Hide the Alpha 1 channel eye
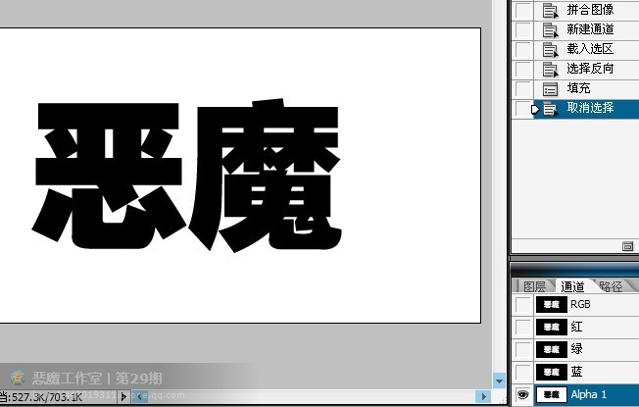Screen dimensions: 639x407 [523, 395]
